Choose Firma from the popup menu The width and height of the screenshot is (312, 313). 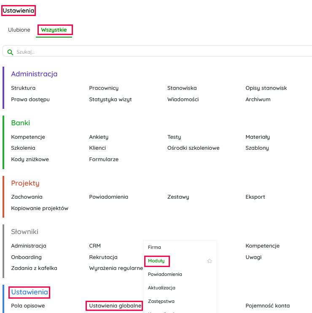pos(154,247)
